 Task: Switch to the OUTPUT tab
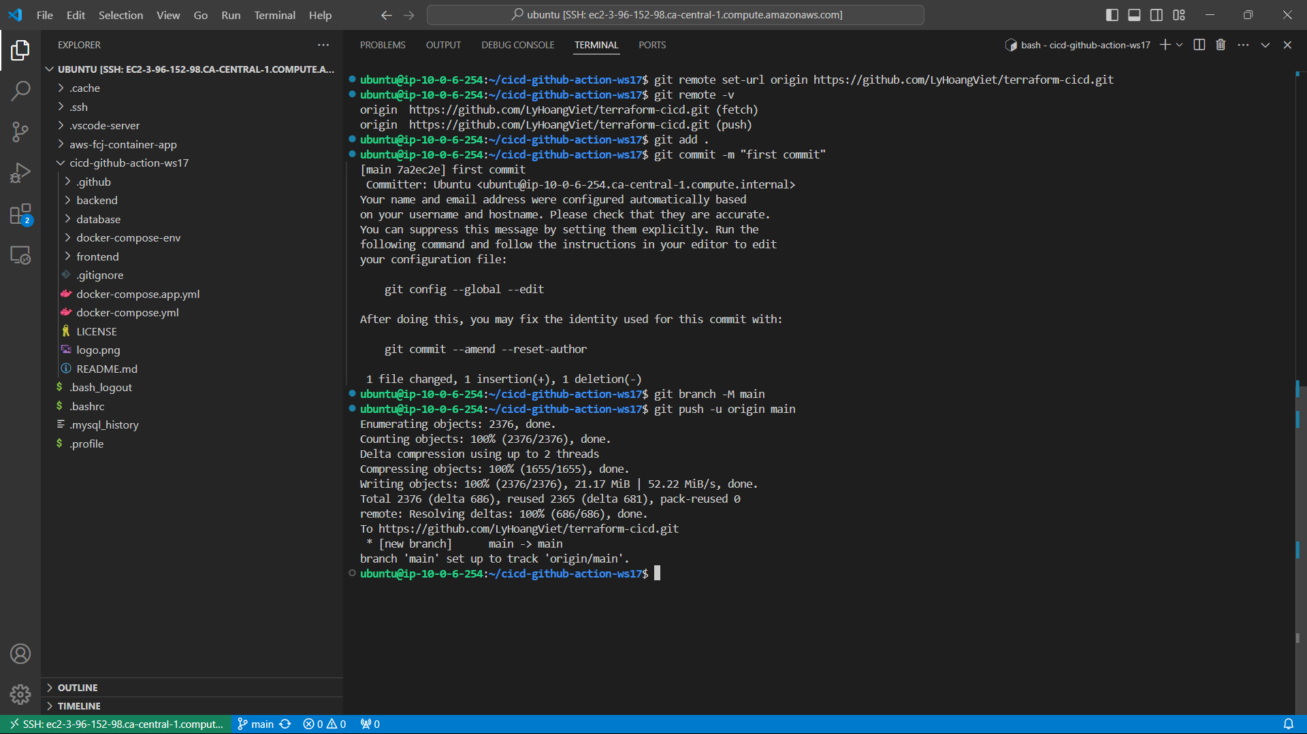pos(443,45)
